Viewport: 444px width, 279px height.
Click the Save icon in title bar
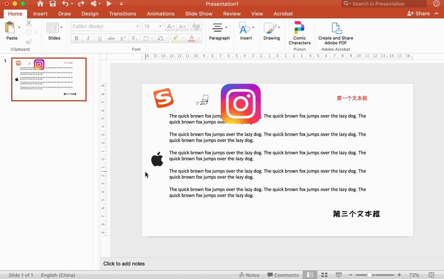[x=53, y=4]
